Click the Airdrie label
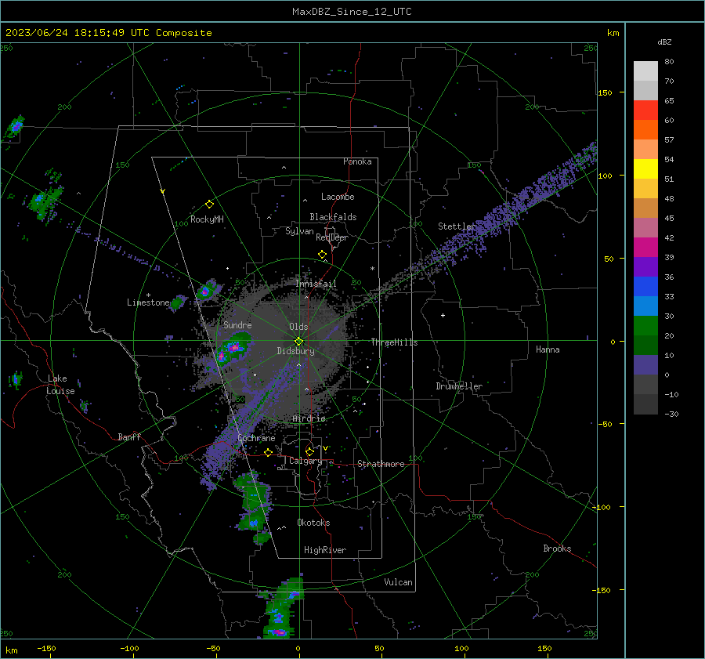 309,418
